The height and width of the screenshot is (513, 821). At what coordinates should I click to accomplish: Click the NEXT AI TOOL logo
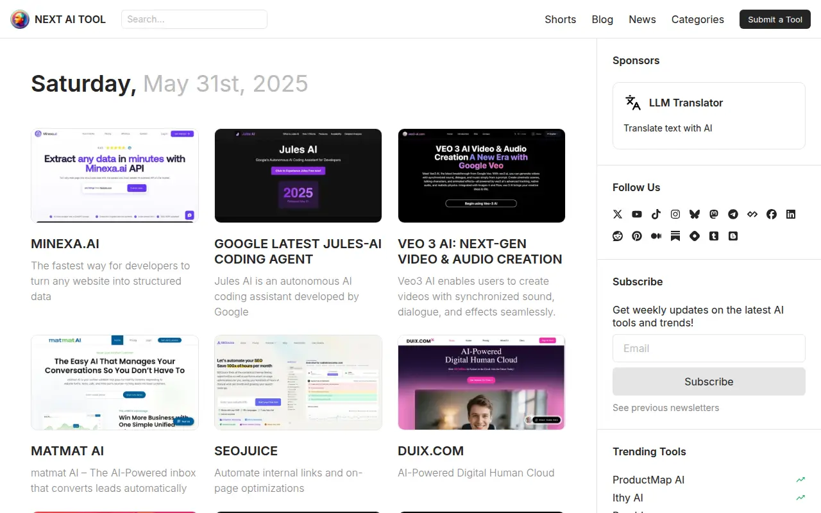pyautogui.click(x=58, y=19)
